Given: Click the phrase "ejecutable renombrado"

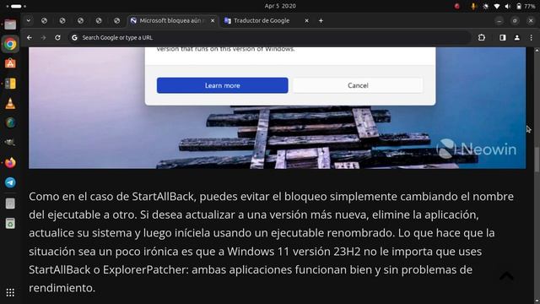Looking at the screenshot, I should 332,233.
